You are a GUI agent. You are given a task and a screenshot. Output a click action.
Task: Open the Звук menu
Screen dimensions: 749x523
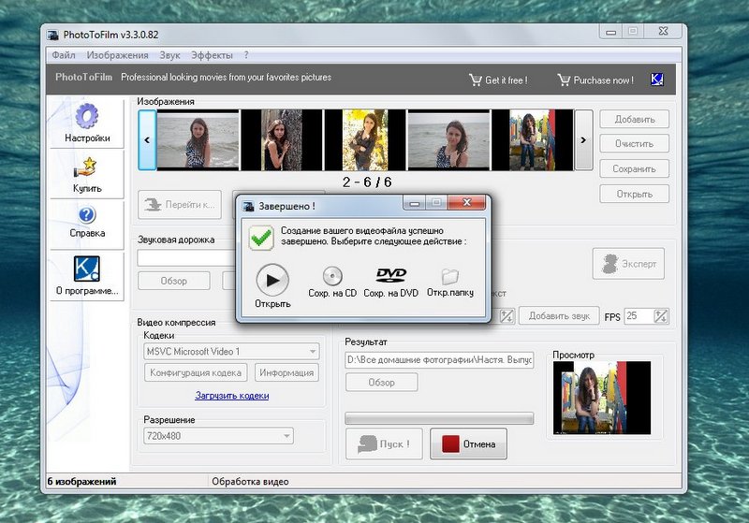coord(169,55)
